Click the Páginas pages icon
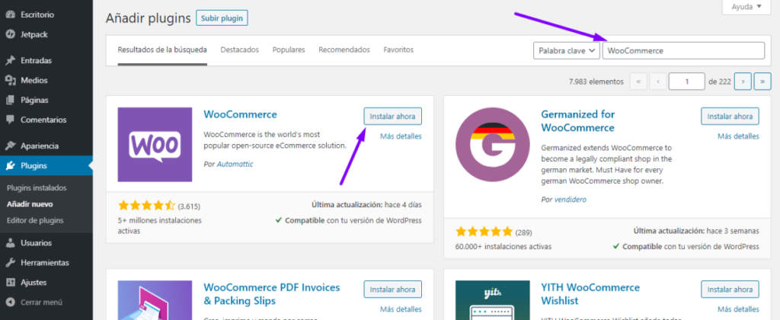Screen dimensions: 780x320 click(9, 100)
